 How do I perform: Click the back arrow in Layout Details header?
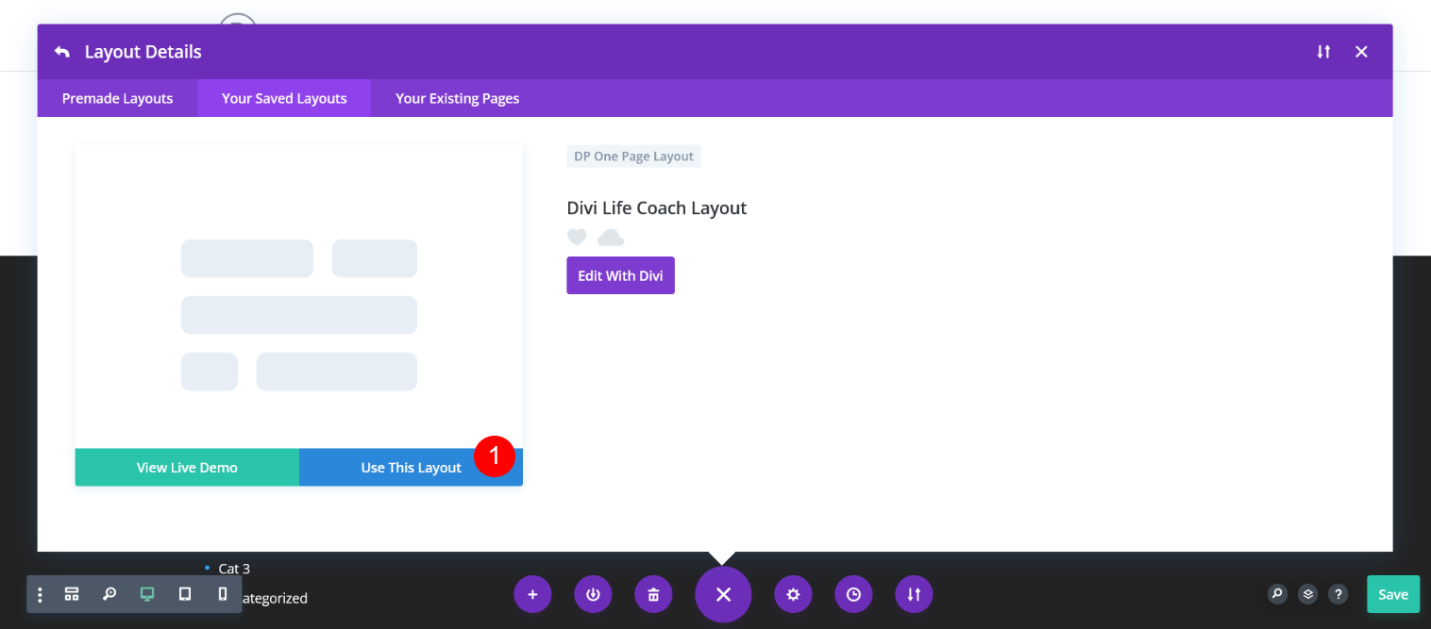click(x=62, y=52)
